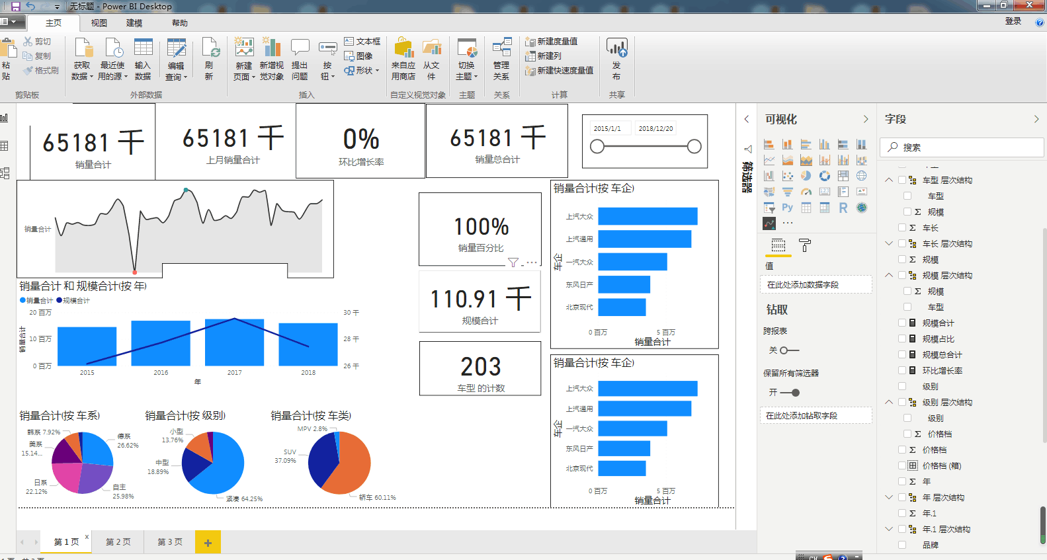Collapse the 级别 层次结构 hierarchy

point(889,402)
